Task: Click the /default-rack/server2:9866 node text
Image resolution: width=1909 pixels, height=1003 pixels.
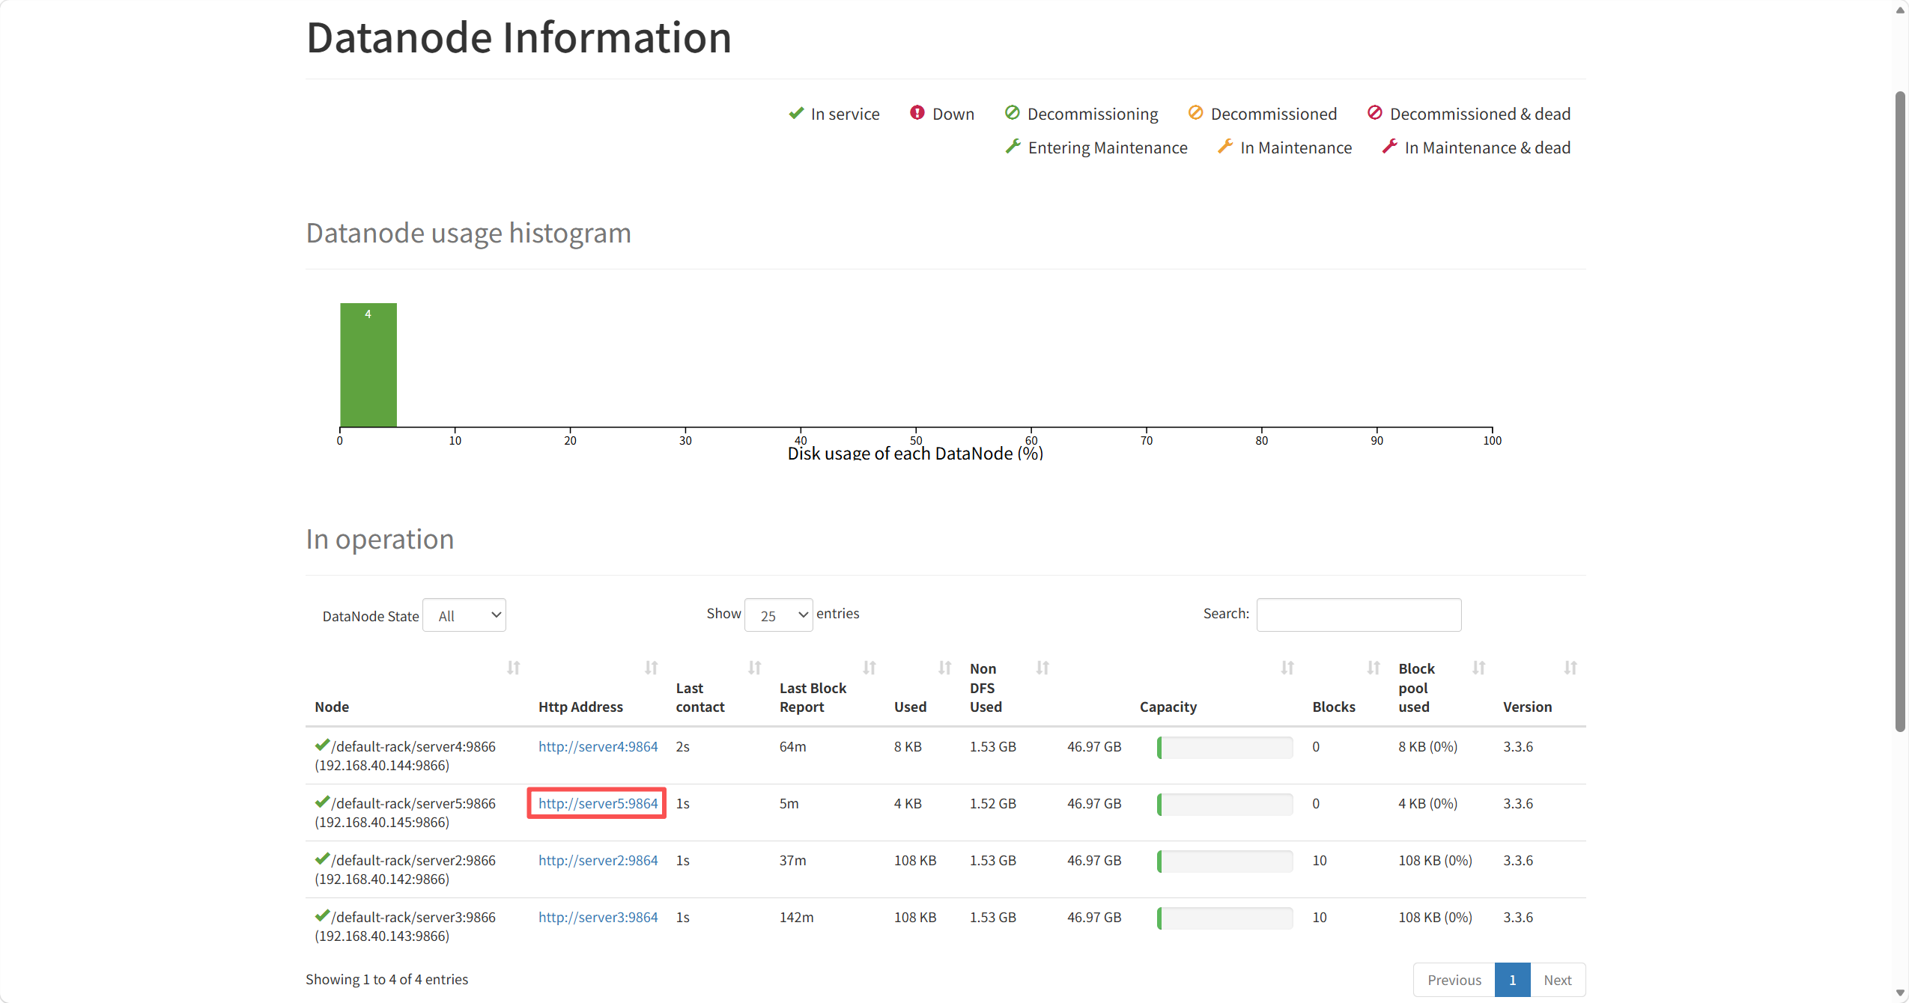Action: 413,860
